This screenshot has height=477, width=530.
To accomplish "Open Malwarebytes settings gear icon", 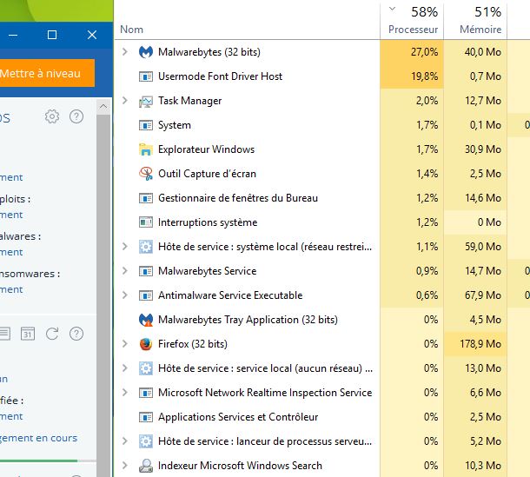I will (x=52, y=116).
